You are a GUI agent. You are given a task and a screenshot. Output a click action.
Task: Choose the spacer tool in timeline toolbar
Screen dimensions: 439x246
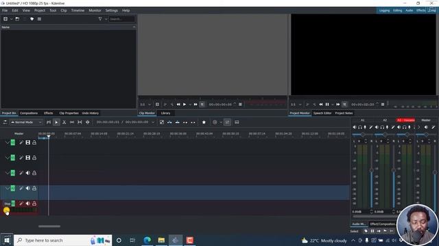click(72, 122)
